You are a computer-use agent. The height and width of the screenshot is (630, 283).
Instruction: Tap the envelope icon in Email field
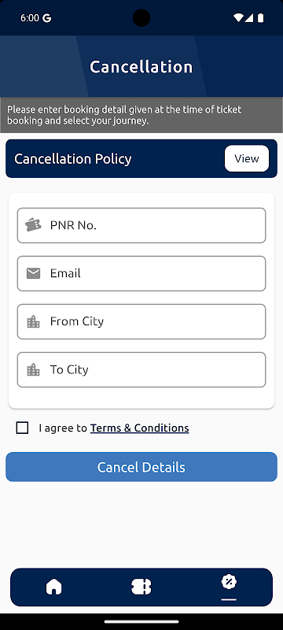(33, 273)
